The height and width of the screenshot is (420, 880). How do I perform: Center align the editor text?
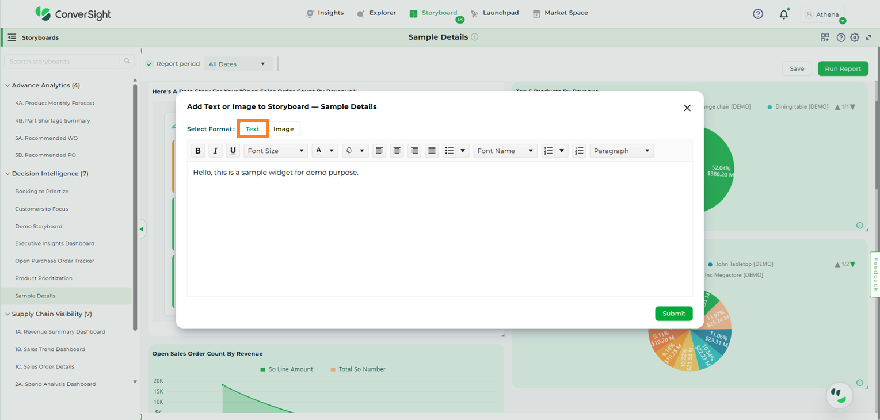tap(397, 151)
